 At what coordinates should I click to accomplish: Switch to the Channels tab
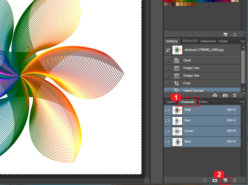click(188, 102)
